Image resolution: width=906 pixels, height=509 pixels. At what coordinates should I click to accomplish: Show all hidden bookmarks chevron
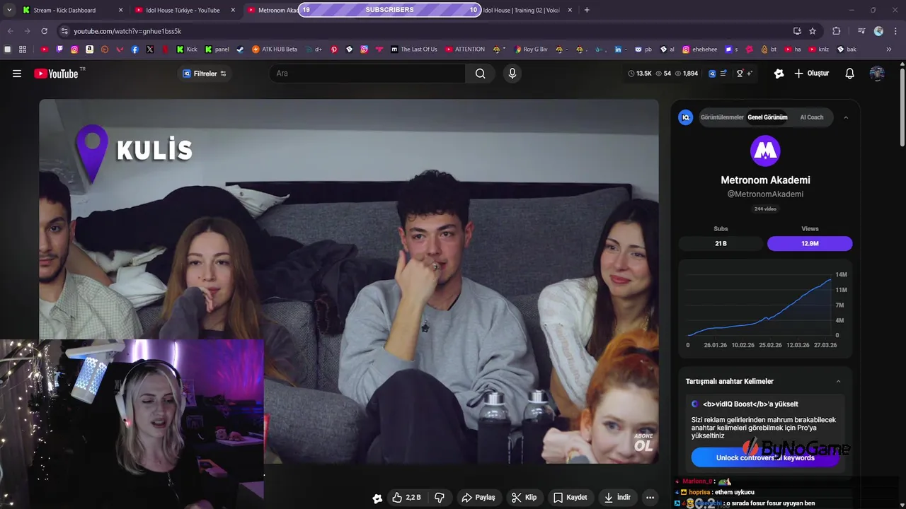point(888,49)
